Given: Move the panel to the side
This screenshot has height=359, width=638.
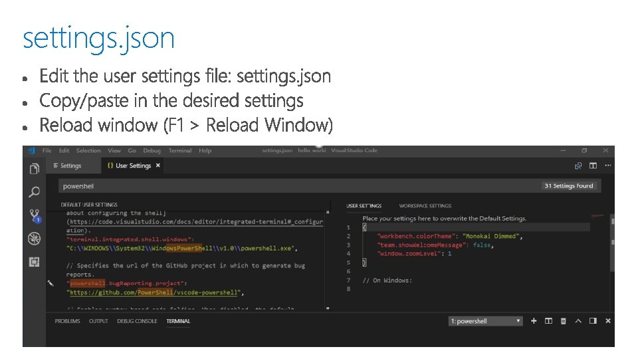Looking at the screenshot, I should [x=593, y=320].
